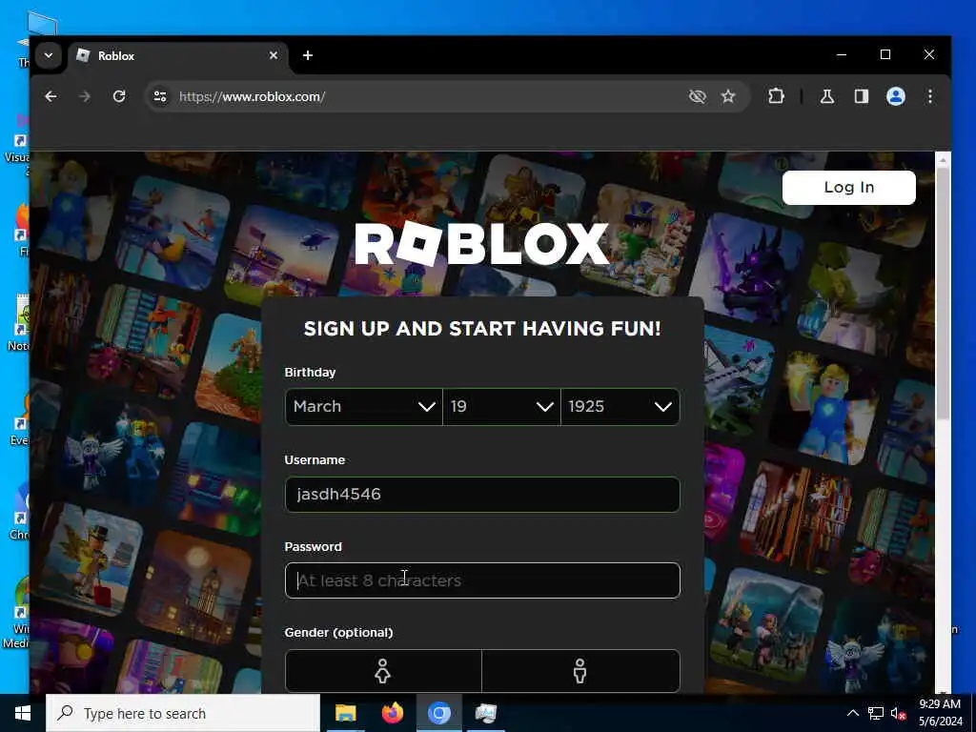Show hidden system tray icons
This screenshot has width=976, height=732.
(853, 713)
